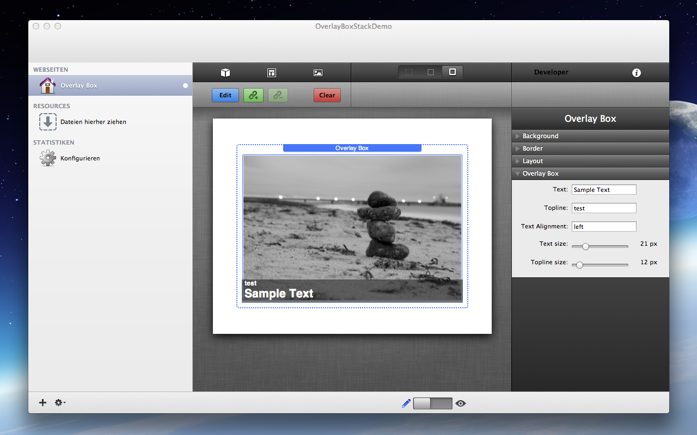Image resolution: width=697 pixels, height=435 pixels.
Task: Expand the Border section
Action: tap(590, 148)
